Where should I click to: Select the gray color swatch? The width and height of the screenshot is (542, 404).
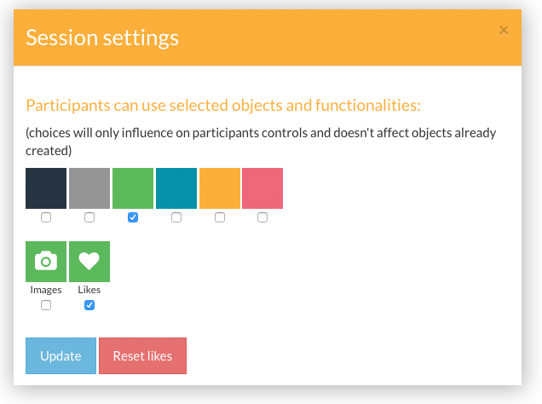point(89,188)
